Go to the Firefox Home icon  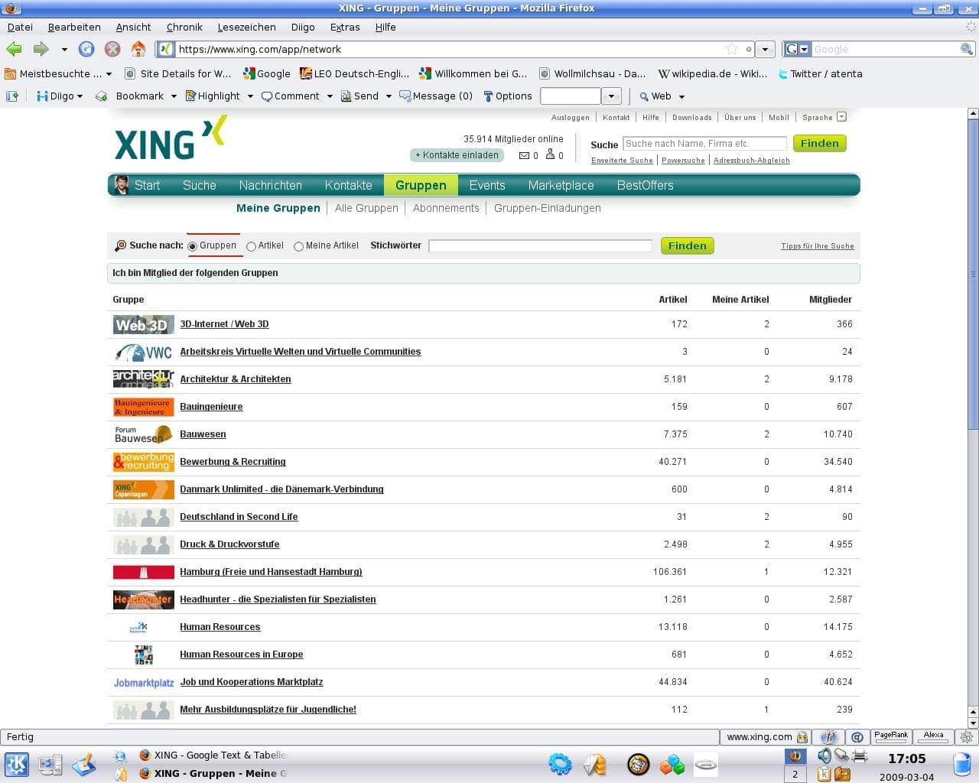tap(138, 49)
